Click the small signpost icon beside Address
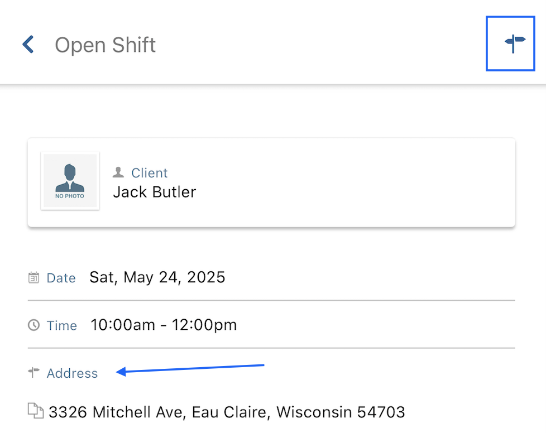This screenshot has height=433, width=546. pyautogui.click(x=34, y=372)
